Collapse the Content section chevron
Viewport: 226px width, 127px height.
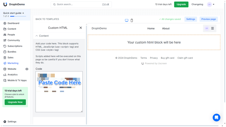[36, 36]
